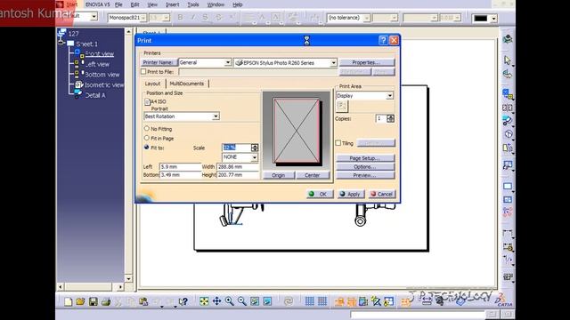This screenshot has height=320, width=570.
Task: Select Isometric view in the tree
Action: coord(104,85)
